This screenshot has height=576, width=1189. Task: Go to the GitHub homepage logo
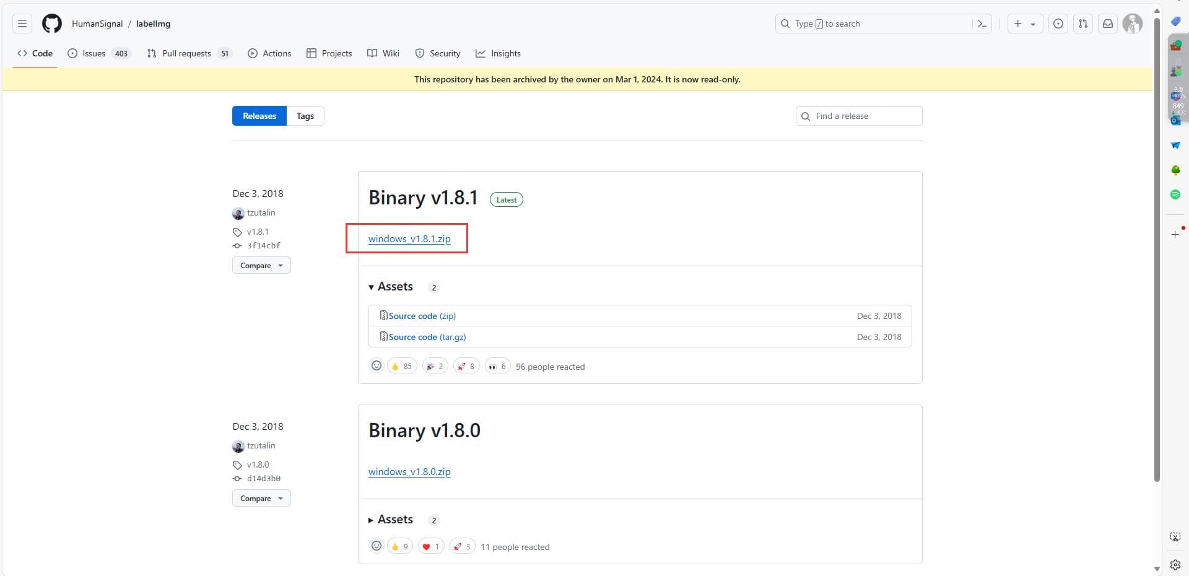point(52,24)
